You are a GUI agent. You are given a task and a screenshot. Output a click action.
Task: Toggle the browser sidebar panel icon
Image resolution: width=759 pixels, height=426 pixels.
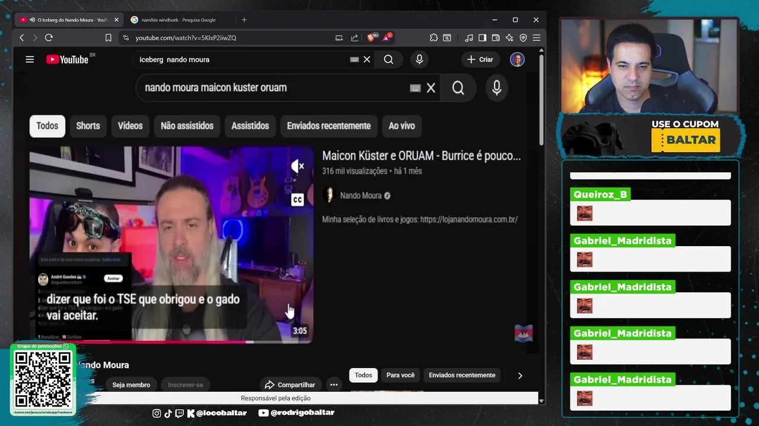(x=482, y=37)
